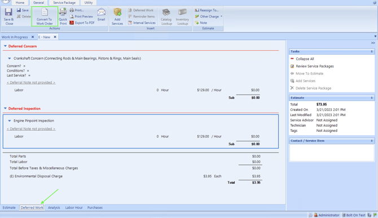378x218 pixels.
Task: Click Delete Service Package task
Action: (311, 88)
